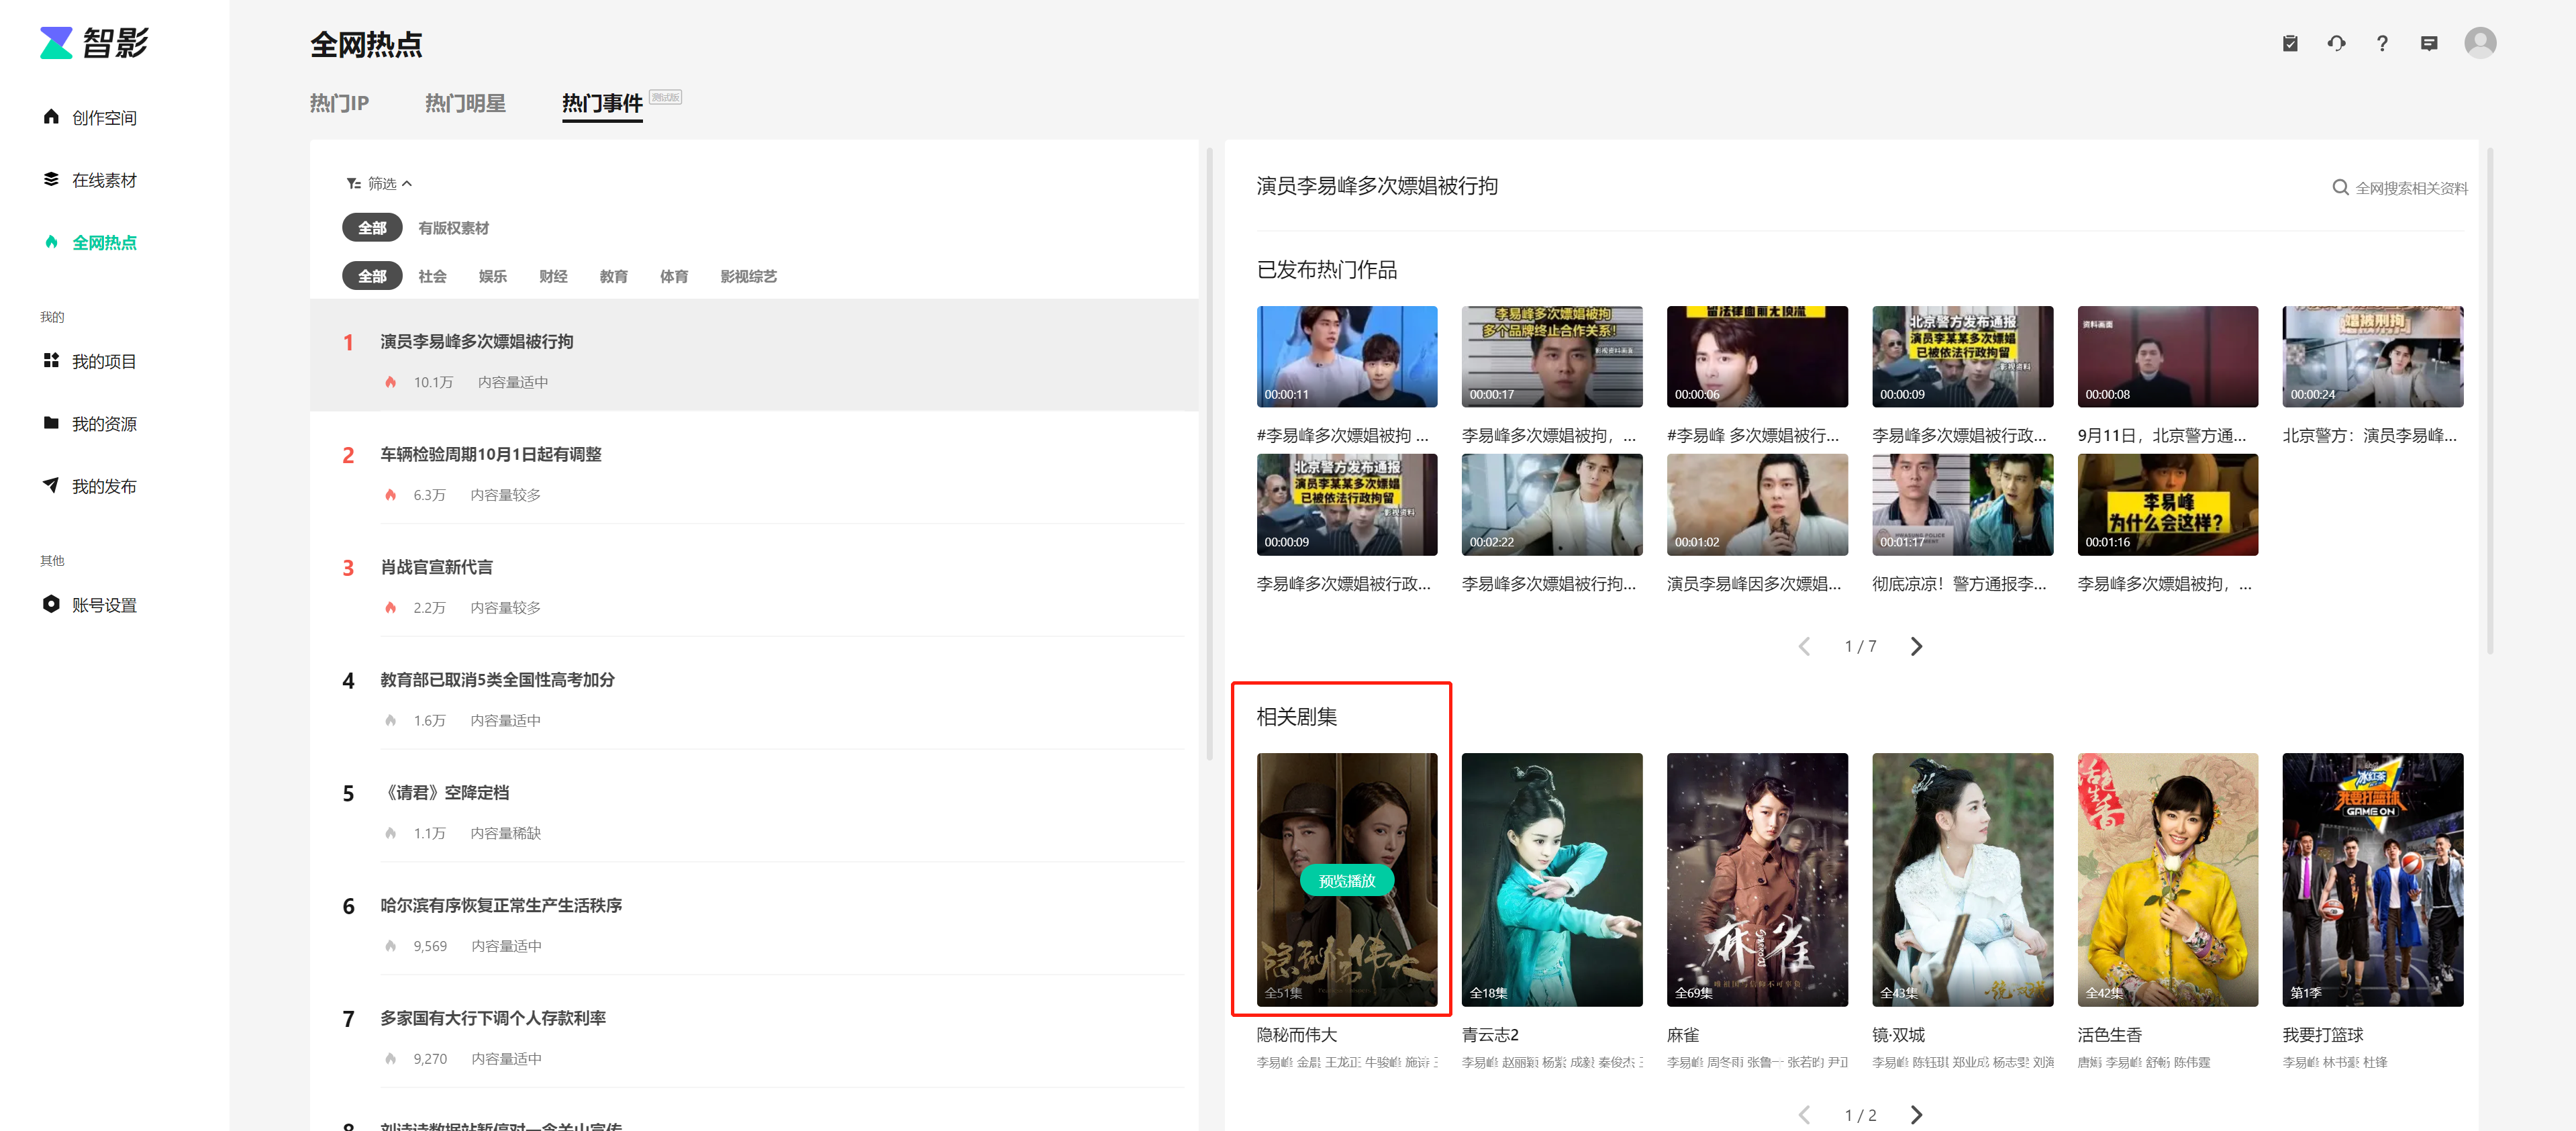
Task: Filter category by 社会
Action: pyautogui.click(x=432, y=276)
